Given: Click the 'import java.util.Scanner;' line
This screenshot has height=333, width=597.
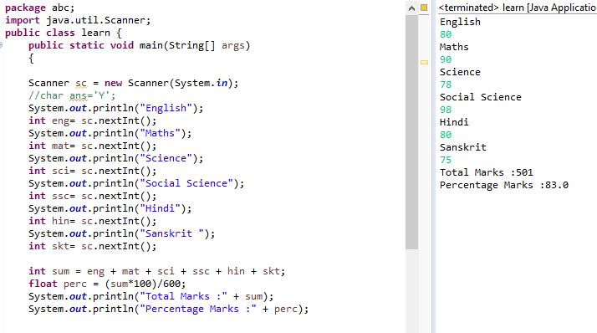Looking at the screenshot, I should coord(78,20).
